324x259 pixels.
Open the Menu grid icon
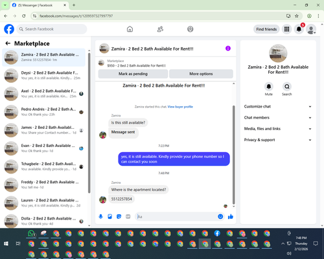(286, 29)
